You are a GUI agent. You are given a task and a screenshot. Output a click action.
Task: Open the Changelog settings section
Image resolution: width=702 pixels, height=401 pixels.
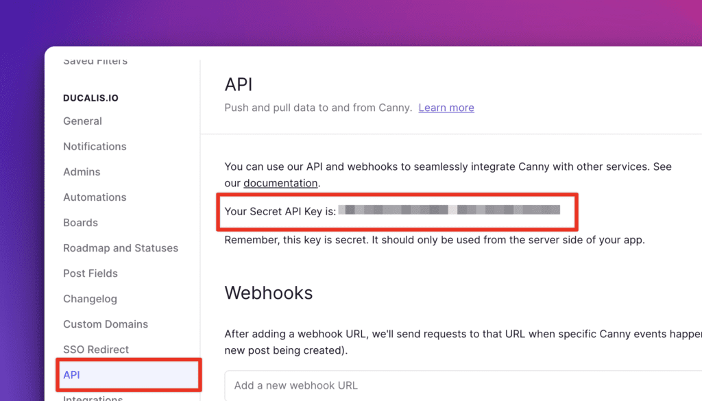(x=90, y=298)
